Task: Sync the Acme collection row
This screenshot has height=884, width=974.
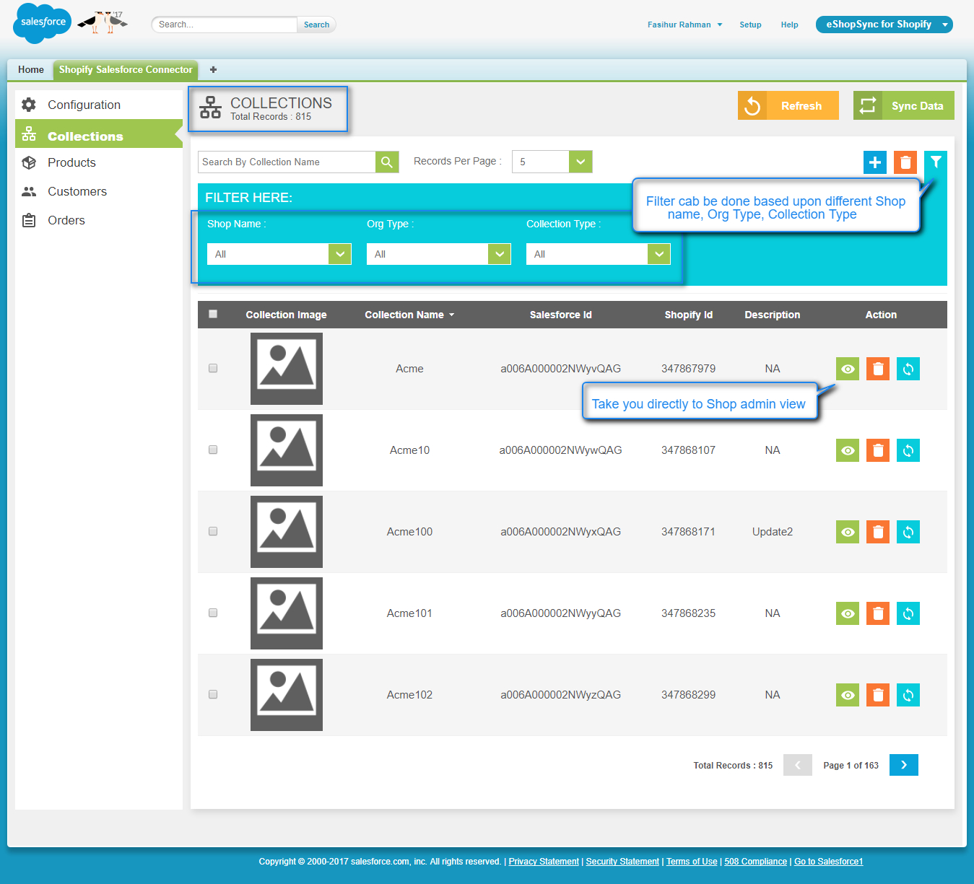Action: pyautogui.click(x=908, y=369)
